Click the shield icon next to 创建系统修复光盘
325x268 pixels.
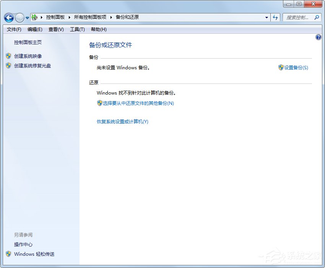[x=8, y=65]
